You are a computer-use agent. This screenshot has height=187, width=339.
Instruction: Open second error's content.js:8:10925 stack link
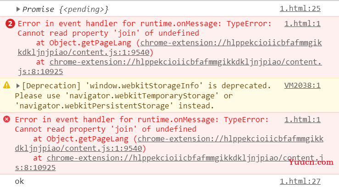pos(169,163)
